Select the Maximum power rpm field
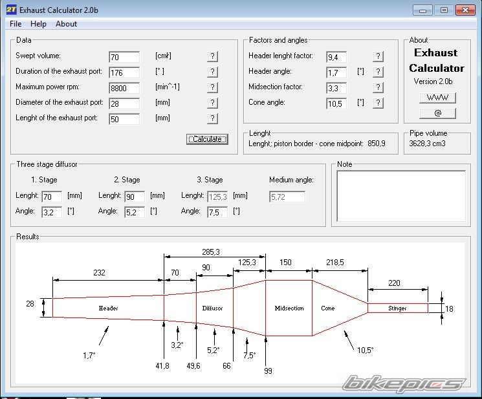The image size is (482, 399). click(124, 88)
